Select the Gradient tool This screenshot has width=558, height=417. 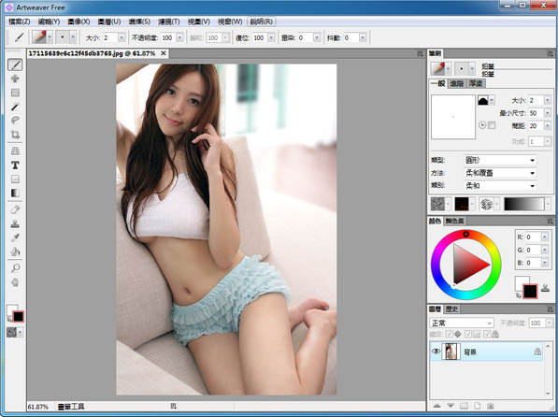[15, 193]
